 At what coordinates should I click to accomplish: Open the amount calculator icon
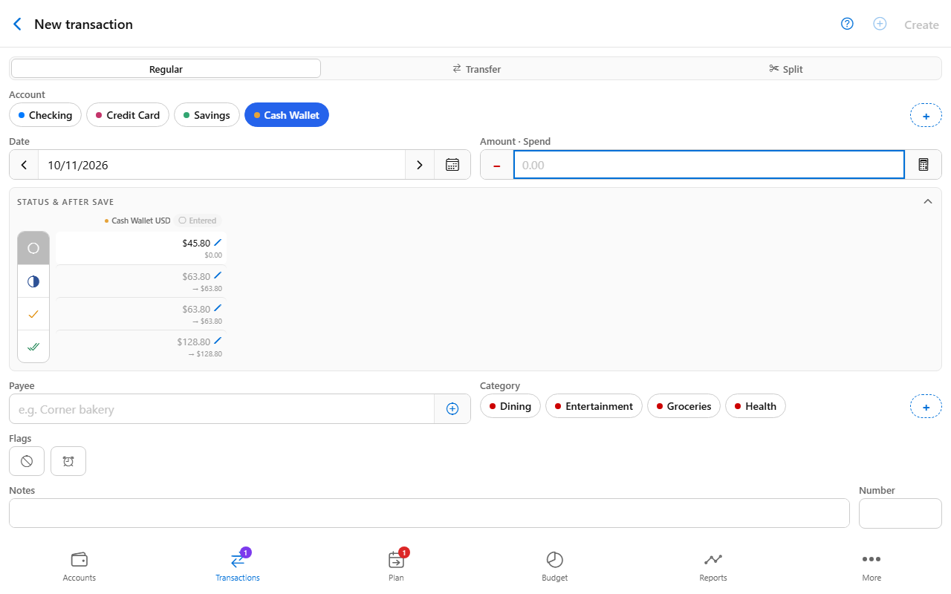click(x=924, y=165)
